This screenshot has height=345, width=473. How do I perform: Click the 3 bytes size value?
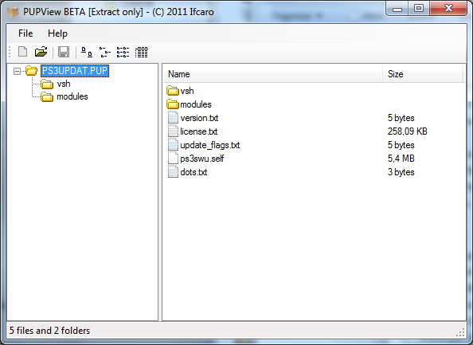401,172
